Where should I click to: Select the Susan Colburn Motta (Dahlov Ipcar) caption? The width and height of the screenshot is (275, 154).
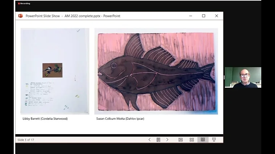pos(120,119)
